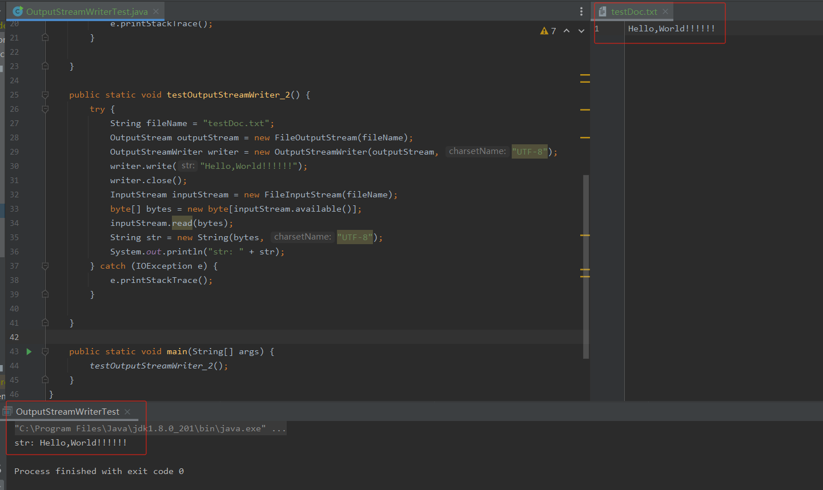Click the System.out.println statement

tap(197, 252)
